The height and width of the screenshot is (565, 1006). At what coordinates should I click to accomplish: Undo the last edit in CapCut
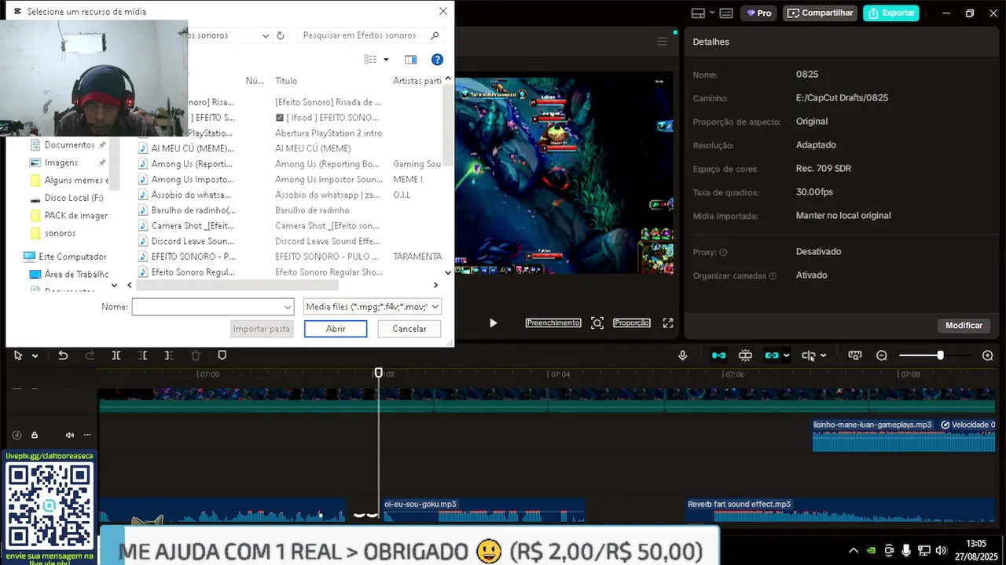(x=63, y=355)
